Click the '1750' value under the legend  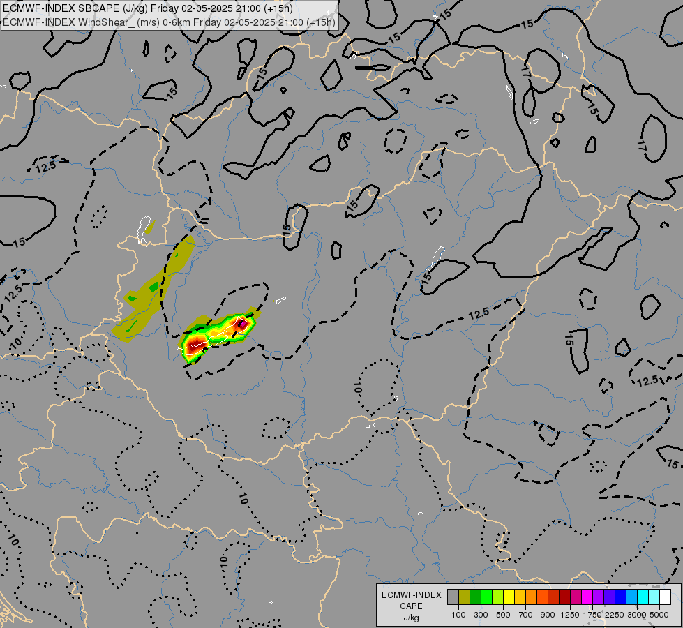592,615
